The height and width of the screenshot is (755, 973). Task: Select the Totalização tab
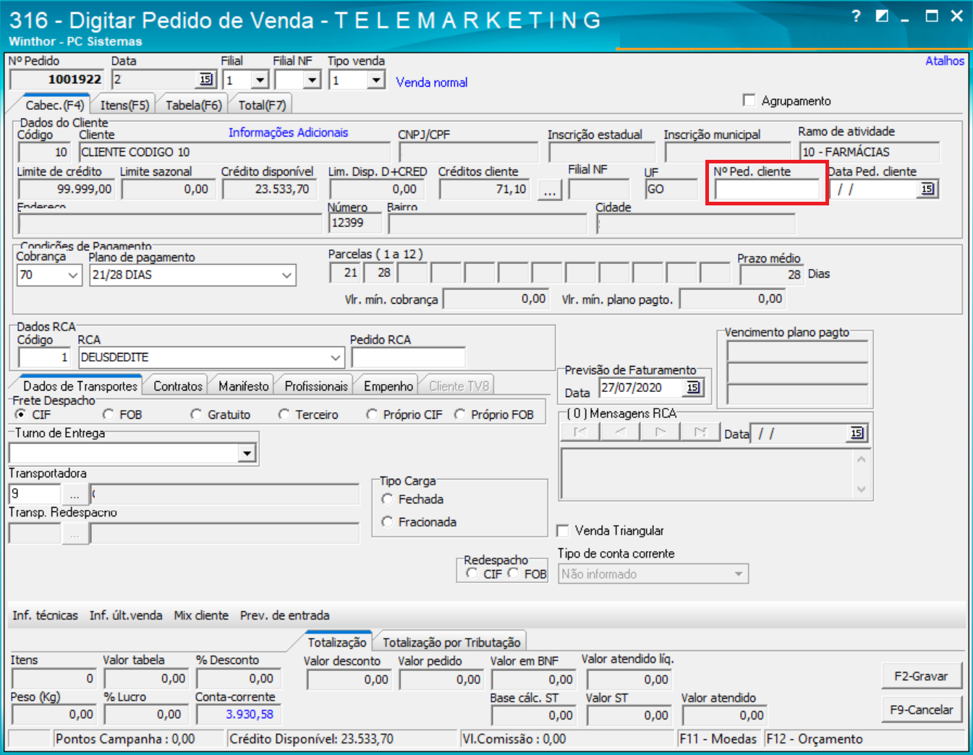(337, 642)
